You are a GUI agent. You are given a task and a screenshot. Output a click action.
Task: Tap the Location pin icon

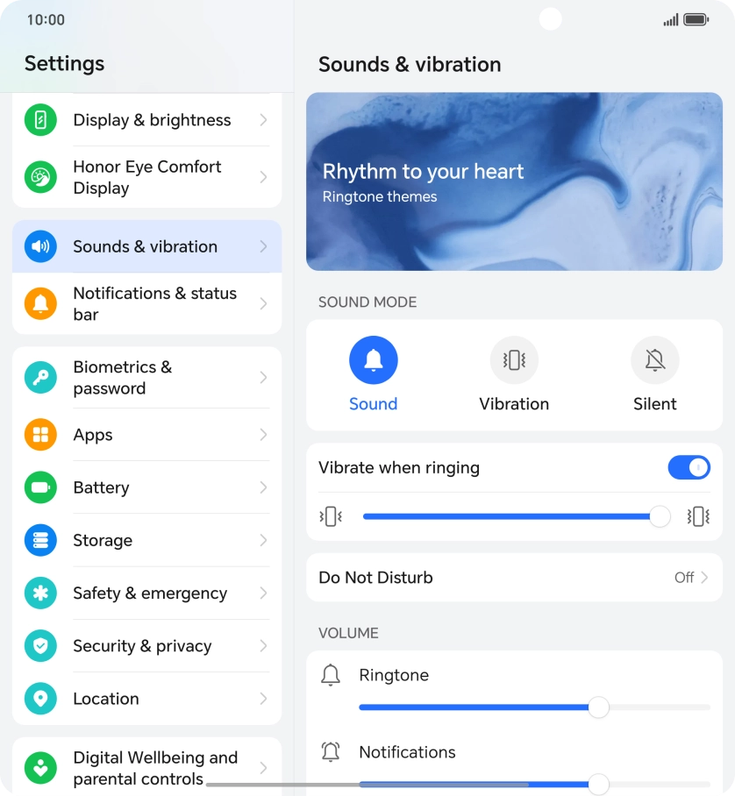click(40, 699)
